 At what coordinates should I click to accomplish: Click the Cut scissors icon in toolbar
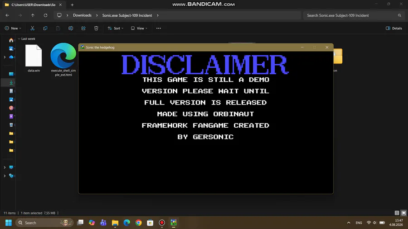(x=32, y=29)
